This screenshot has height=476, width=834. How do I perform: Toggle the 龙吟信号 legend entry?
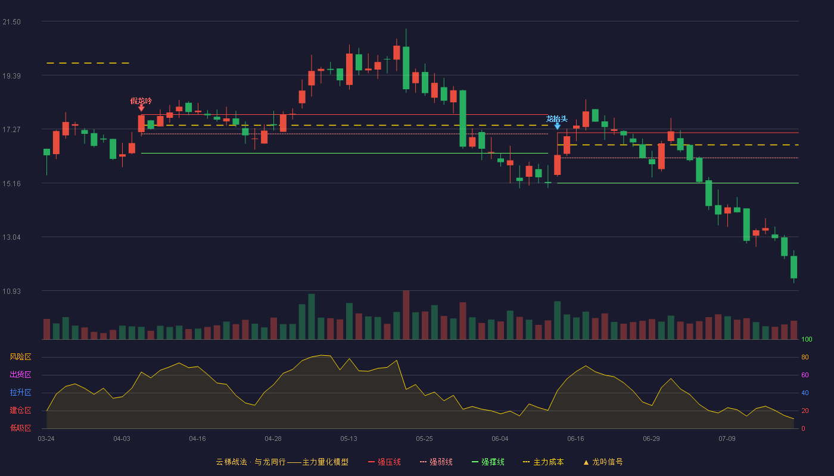(603, 462)
